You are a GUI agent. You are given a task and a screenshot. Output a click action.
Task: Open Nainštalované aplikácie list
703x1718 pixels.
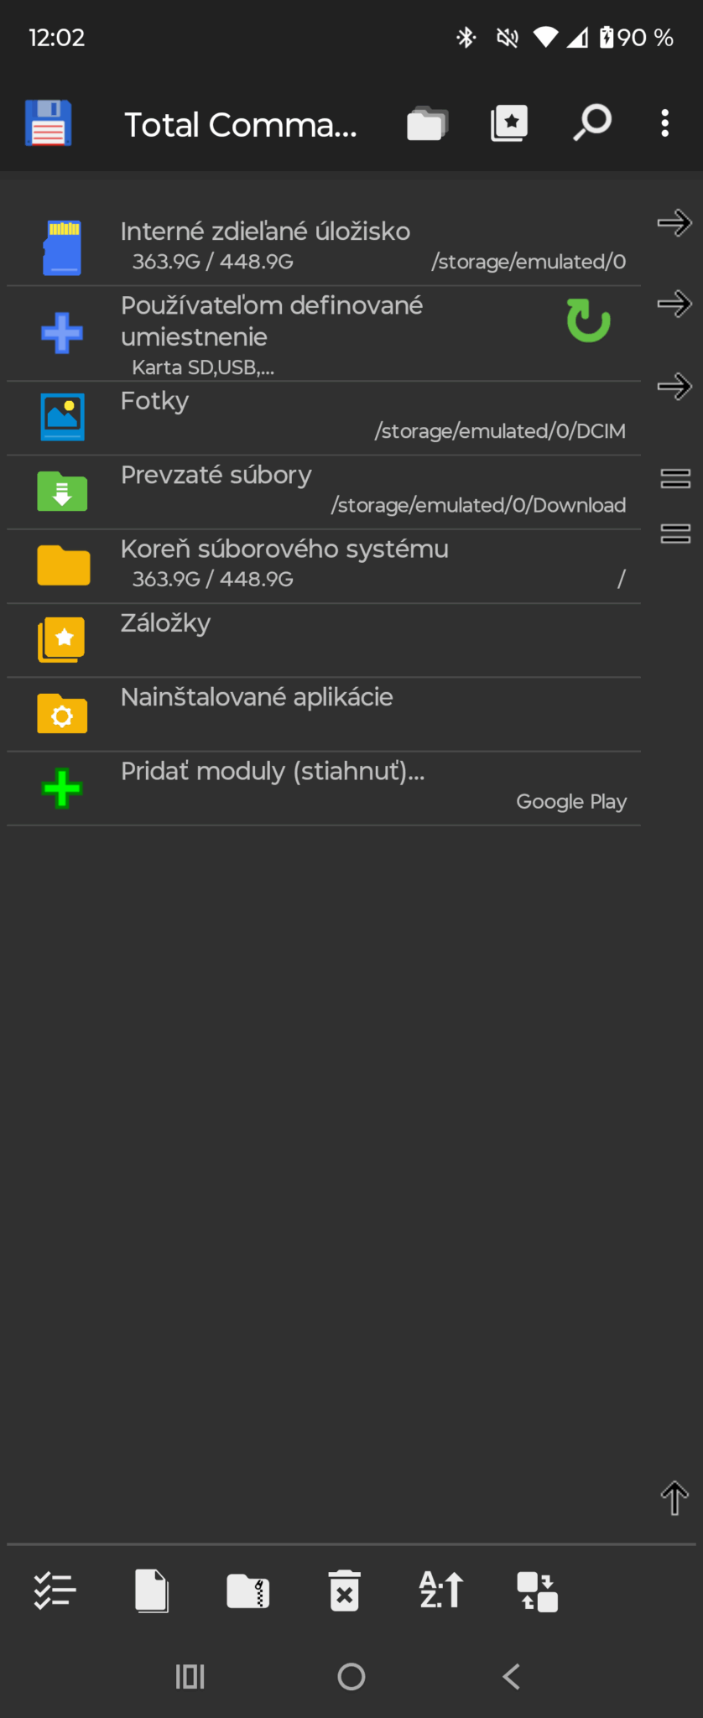tap(324, 715)
